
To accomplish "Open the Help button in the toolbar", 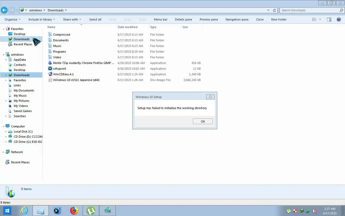I will coord(339,19).
